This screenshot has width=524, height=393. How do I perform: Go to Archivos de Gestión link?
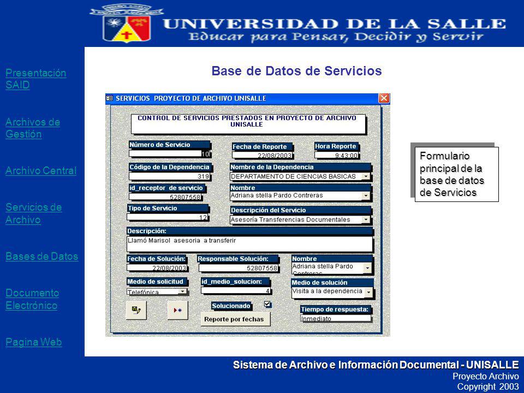pos(33,128)
